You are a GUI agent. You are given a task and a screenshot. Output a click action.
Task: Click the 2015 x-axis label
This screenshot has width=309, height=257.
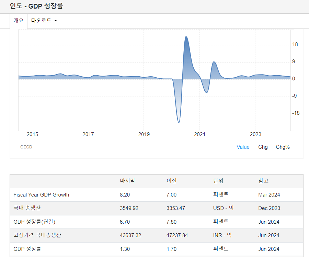pos(32,134)
